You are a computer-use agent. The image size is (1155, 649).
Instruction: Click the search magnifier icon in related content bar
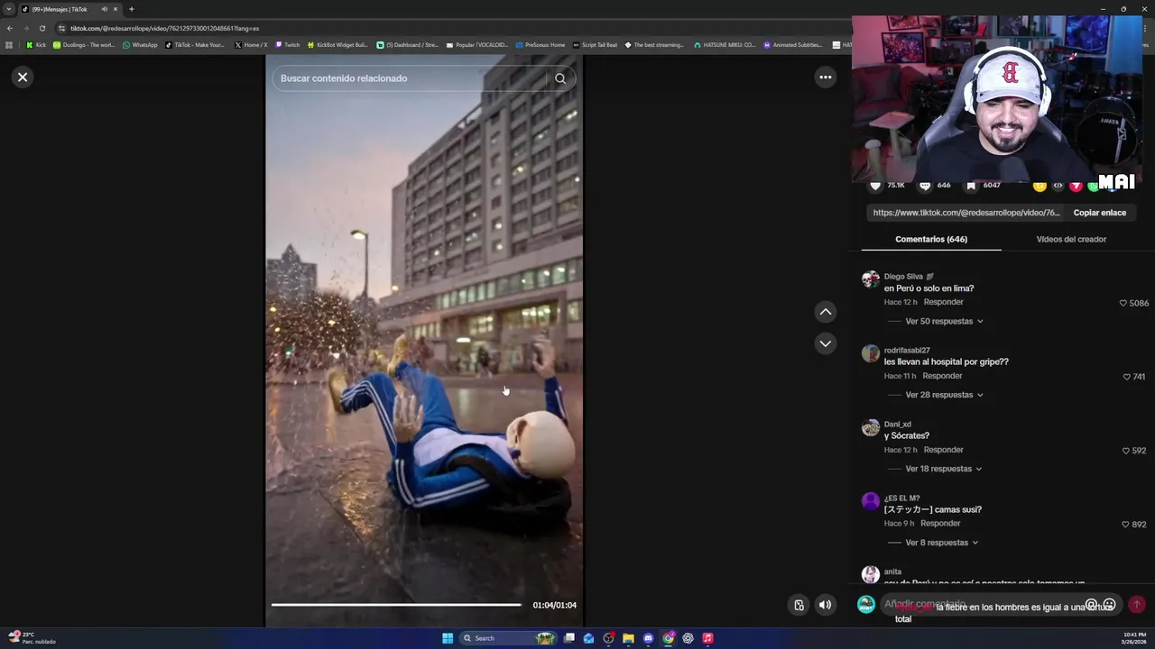(x=560, y=78)
